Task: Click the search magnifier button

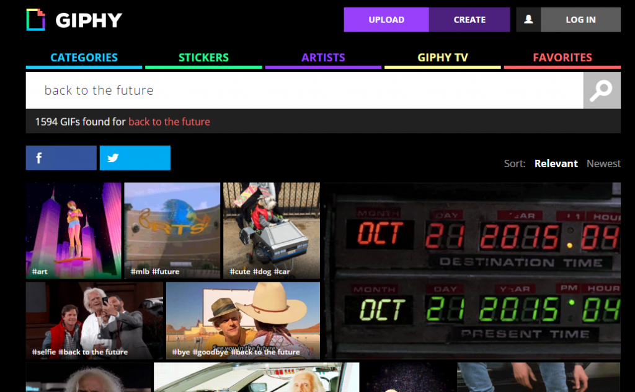Action: pyautogui.click(x=602, y=90)
